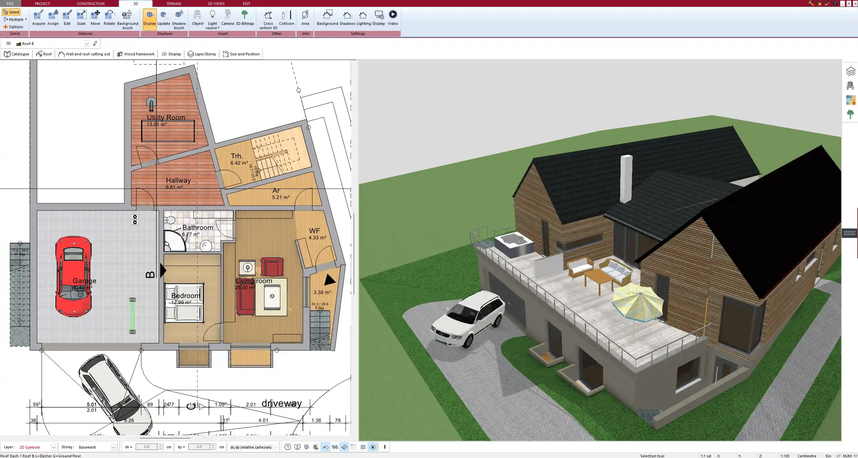This screenshot has width=858, height=458.
Task: Open the CONSTRUCTION ribbon tab
Action: click(x=90, y=4)
